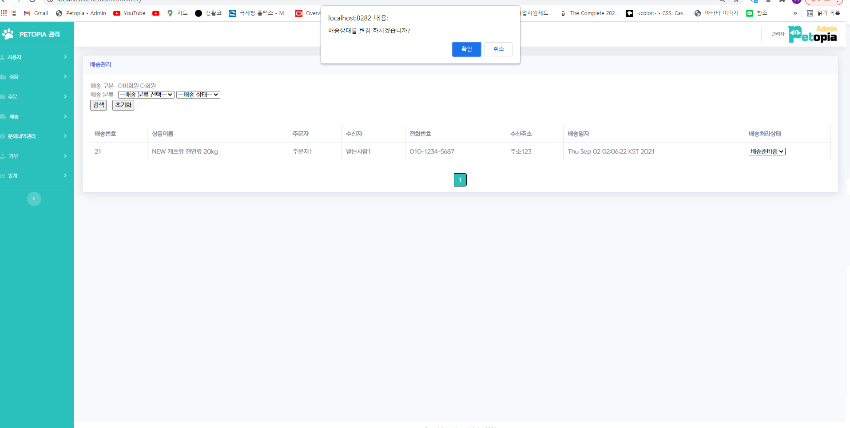Open the Gmail bookmark icon

(x=27, y=13)
